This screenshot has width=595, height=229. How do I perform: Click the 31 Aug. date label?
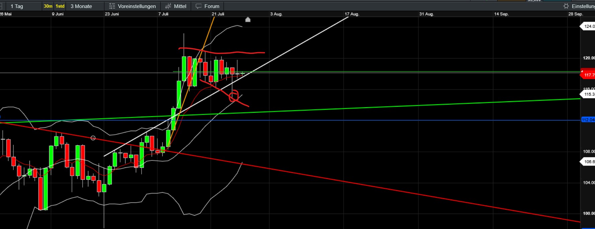click(x=426, y=14)
